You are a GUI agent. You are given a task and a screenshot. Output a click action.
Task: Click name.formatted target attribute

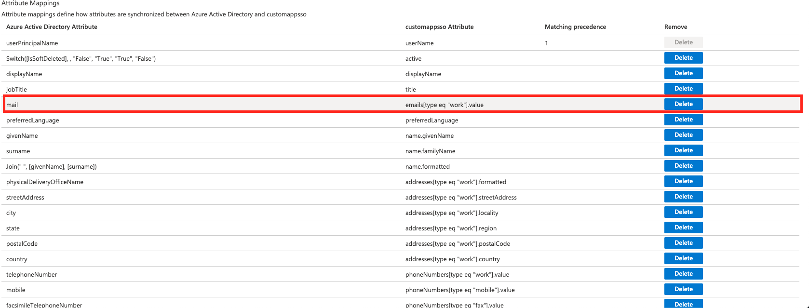pyautogui.click(x=428, y=167)
